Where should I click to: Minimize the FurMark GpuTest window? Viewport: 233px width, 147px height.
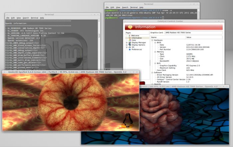(x=130, y=72)
